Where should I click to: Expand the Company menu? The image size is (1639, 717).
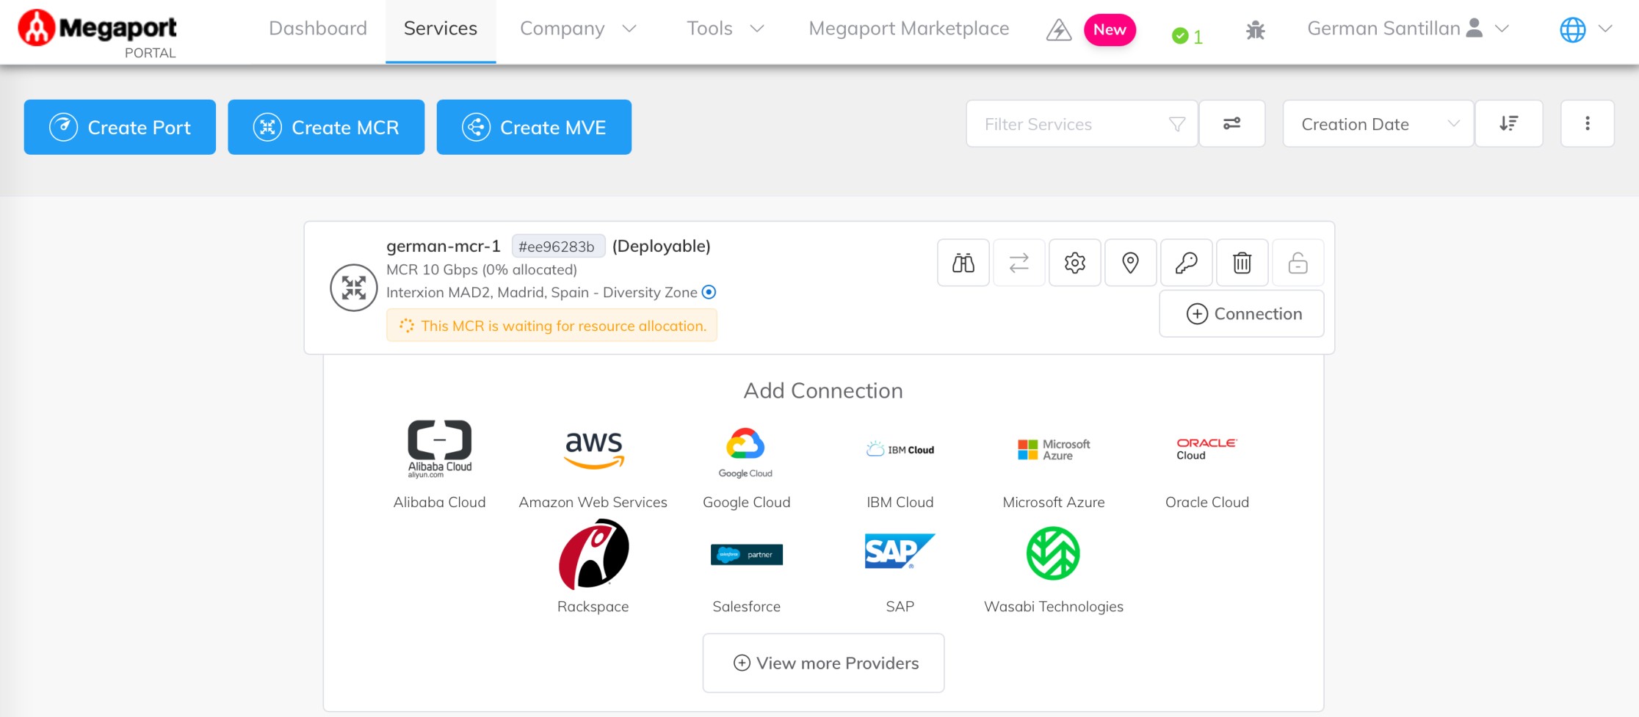(578, 29)
